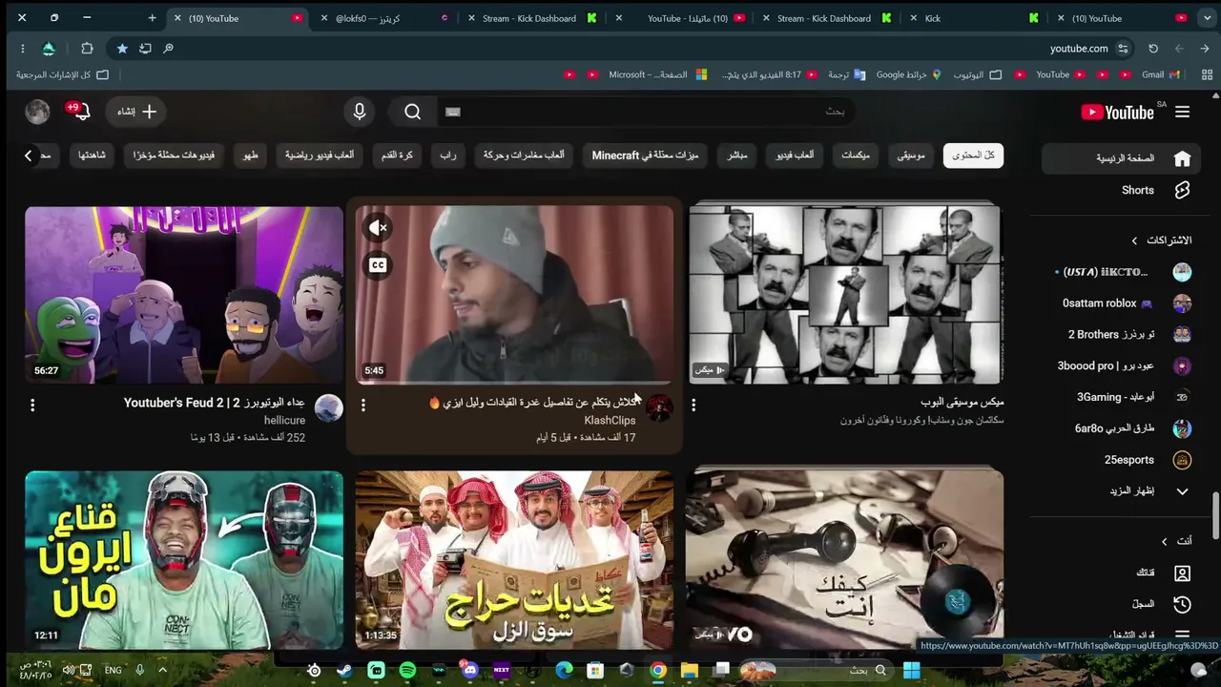Open the on-screen keyboard icon in search box

pyautogui.click(x=453, y=112)
